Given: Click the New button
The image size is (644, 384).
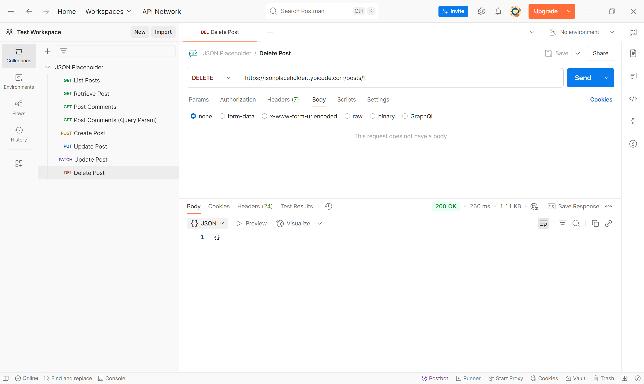Looking at the screenshot, I should click(x=140, y=32).
